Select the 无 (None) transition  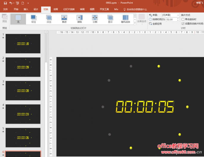tap(18, 19)
